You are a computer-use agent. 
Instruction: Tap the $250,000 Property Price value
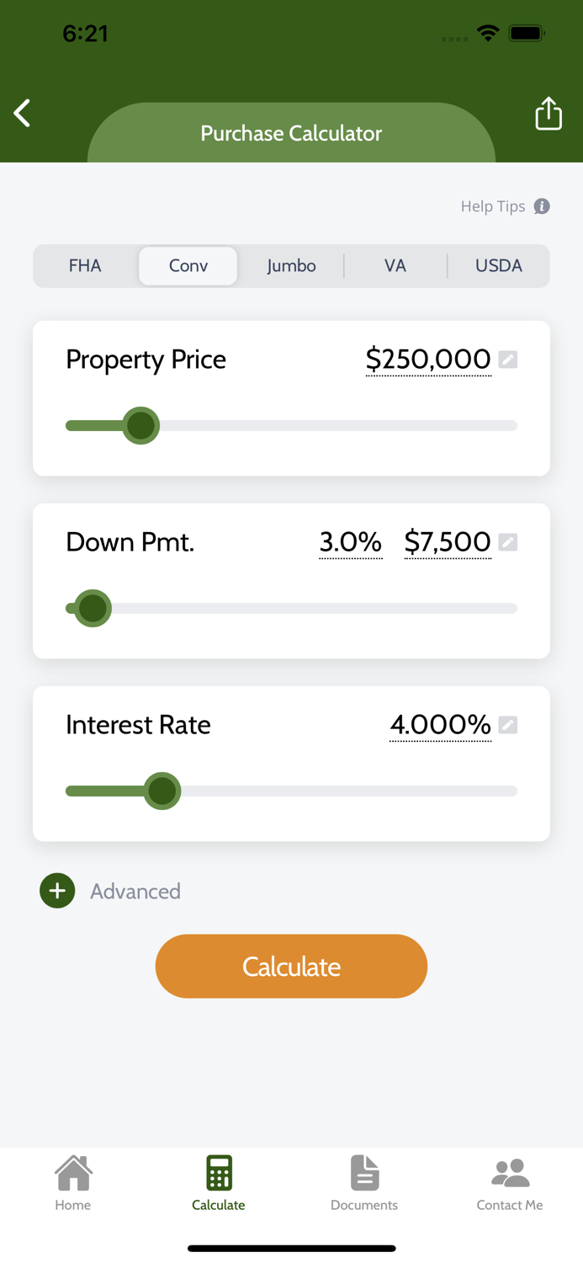[x=427, y=359]
